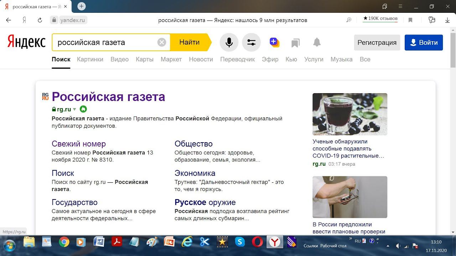Open search filter settings sliders icon

(251, 42)
